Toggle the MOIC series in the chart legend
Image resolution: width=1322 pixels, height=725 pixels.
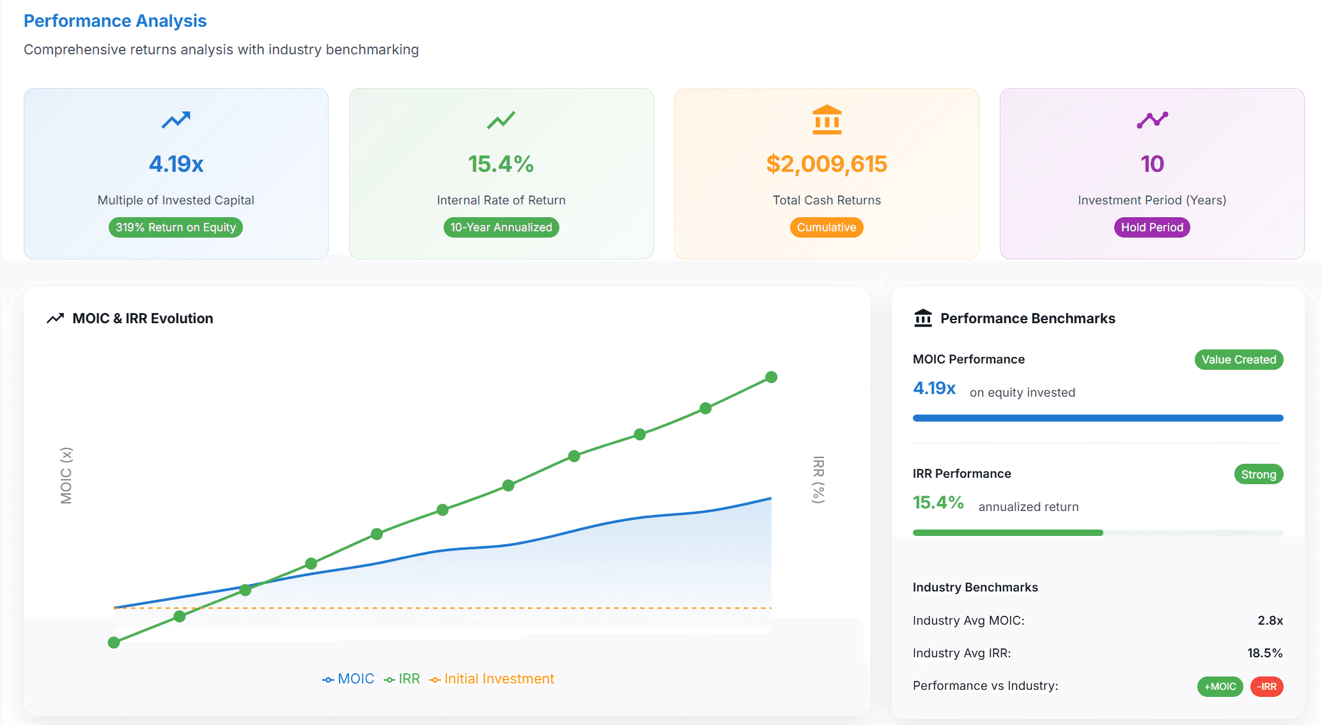pos(348,678)
